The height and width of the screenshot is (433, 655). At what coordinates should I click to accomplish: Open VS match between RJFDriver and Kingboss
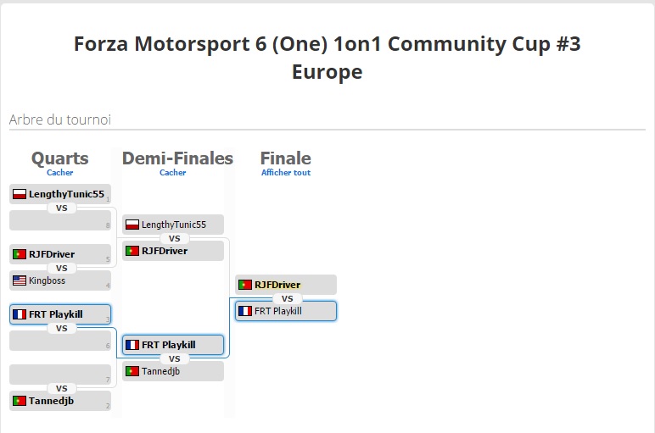pos(62,269)
